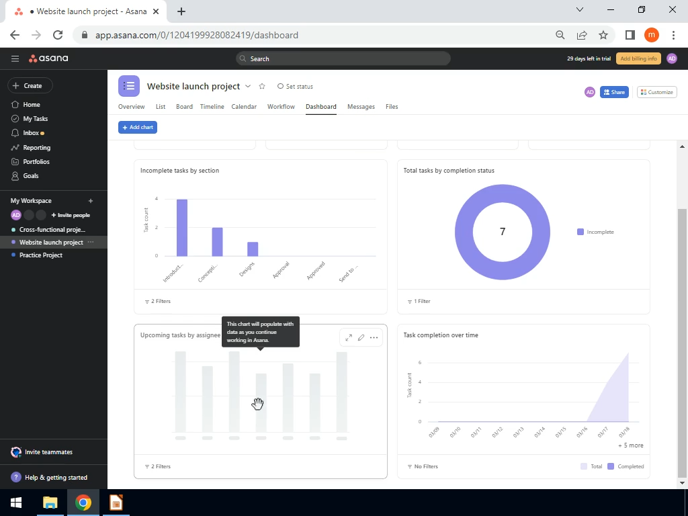Toggle the Incomplete legend item on donut chart
The image size is (688, 516).
(595, 232)
